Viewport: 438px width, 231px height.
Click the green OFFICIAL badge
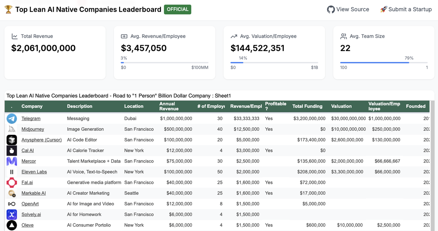click(x=178, y=10)
